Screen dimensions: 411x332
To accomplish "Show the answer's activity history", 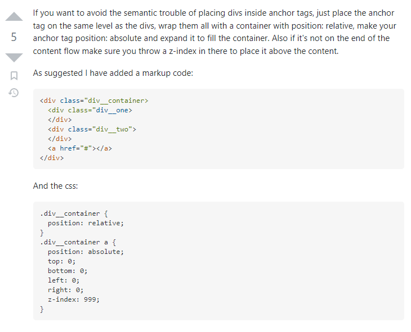I will pyautogui.click(x=14, y=93).
